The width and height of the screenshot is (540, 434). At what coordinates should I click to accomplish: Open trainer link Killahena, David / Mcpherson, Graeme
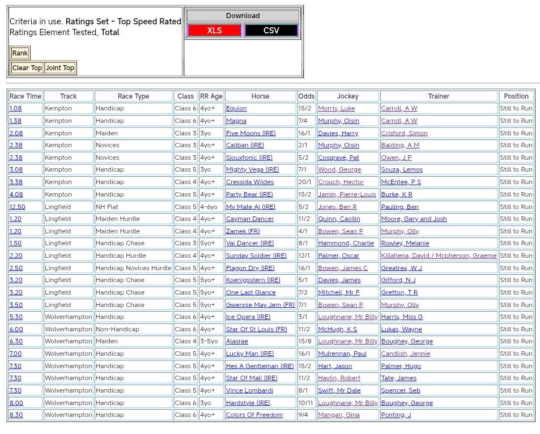(439, 256)
